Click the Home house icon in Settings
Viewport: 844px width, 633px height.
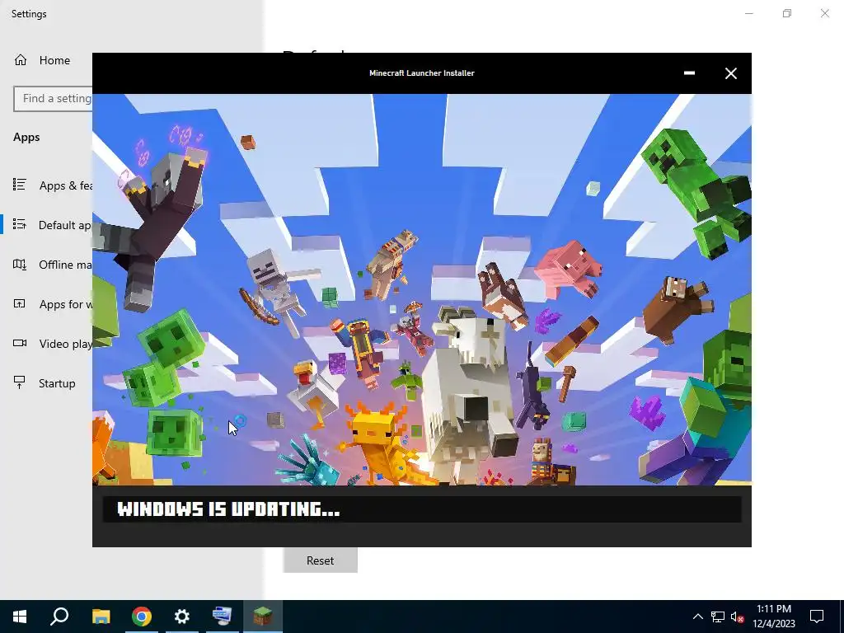[x=21, y=59]
